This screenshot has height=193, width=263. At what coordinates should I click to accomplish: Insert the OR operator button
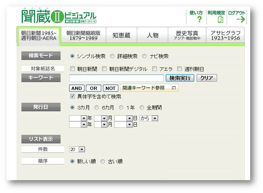point(93,88)
